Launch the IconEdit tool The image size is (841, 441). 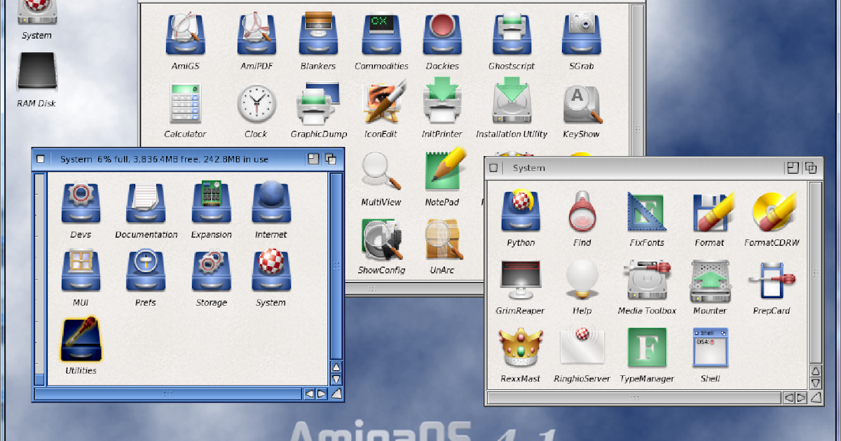click(384, 103)
